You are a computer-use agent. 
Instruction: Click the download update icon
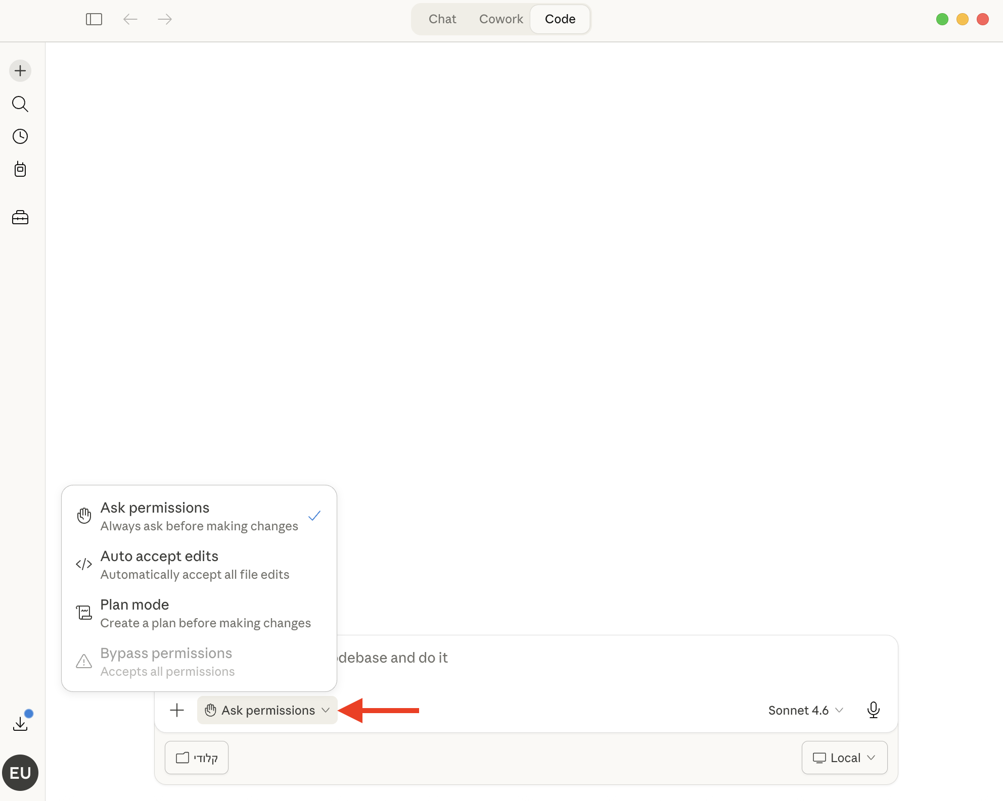pyautogui.click(x=20, y=723)
